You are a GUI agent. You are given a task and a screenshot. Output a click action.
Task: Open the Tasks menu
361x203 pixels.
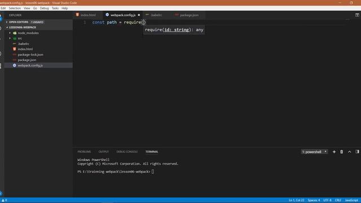pos(55,8)
